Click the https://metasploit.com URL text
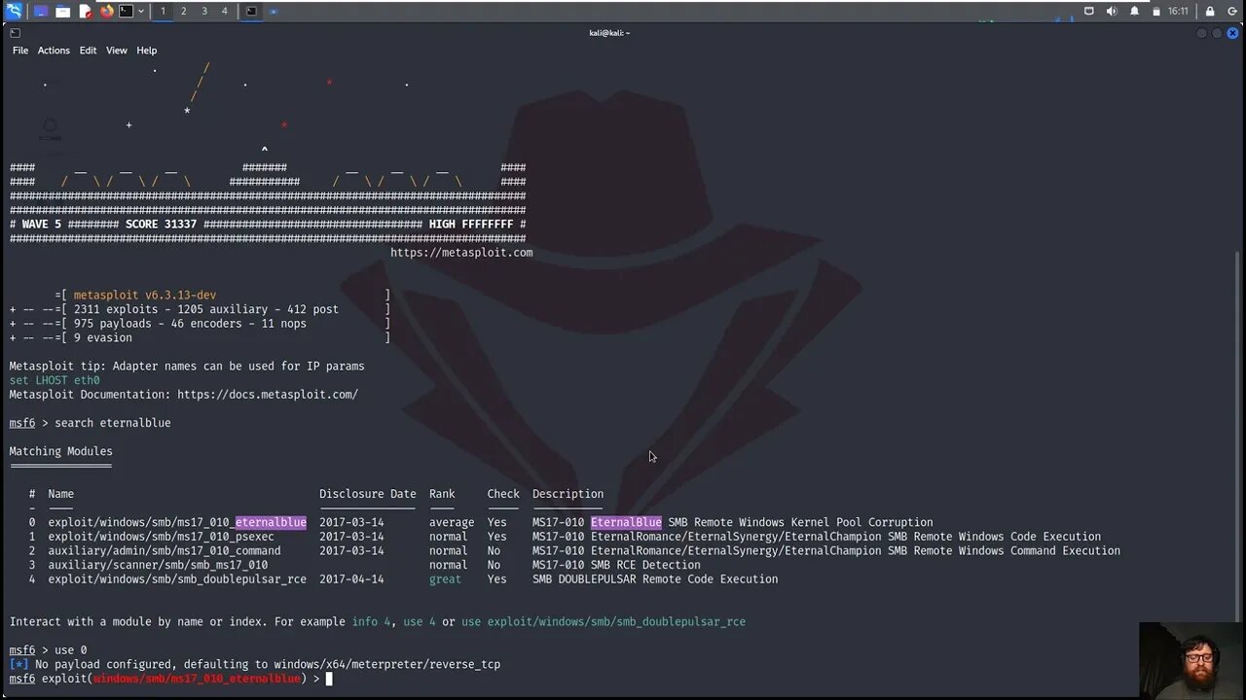 tap(461, 253)
